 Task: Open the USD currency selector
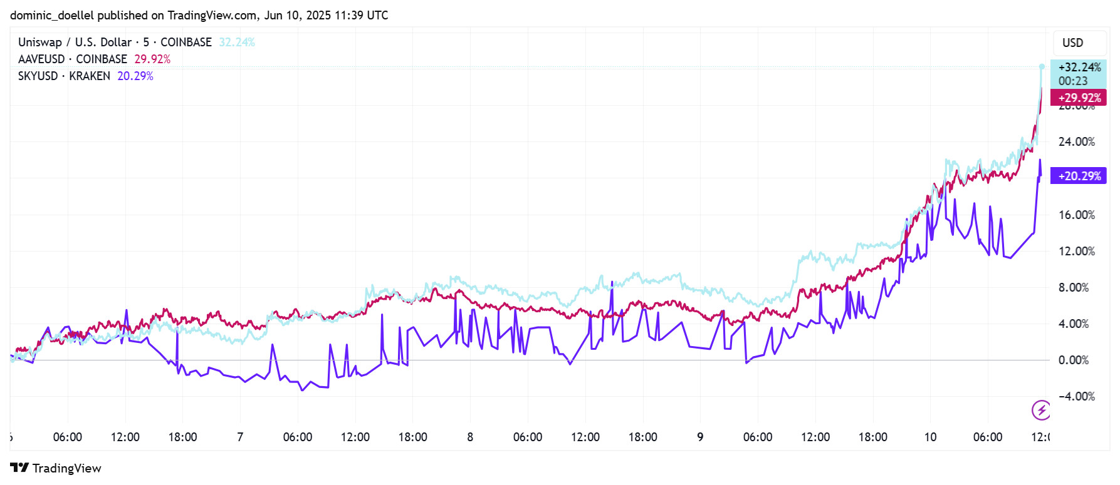click(1080, 43)
